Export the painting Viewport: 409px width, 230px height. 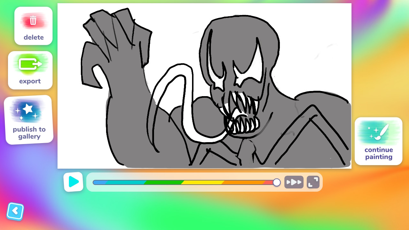(30, 70)
